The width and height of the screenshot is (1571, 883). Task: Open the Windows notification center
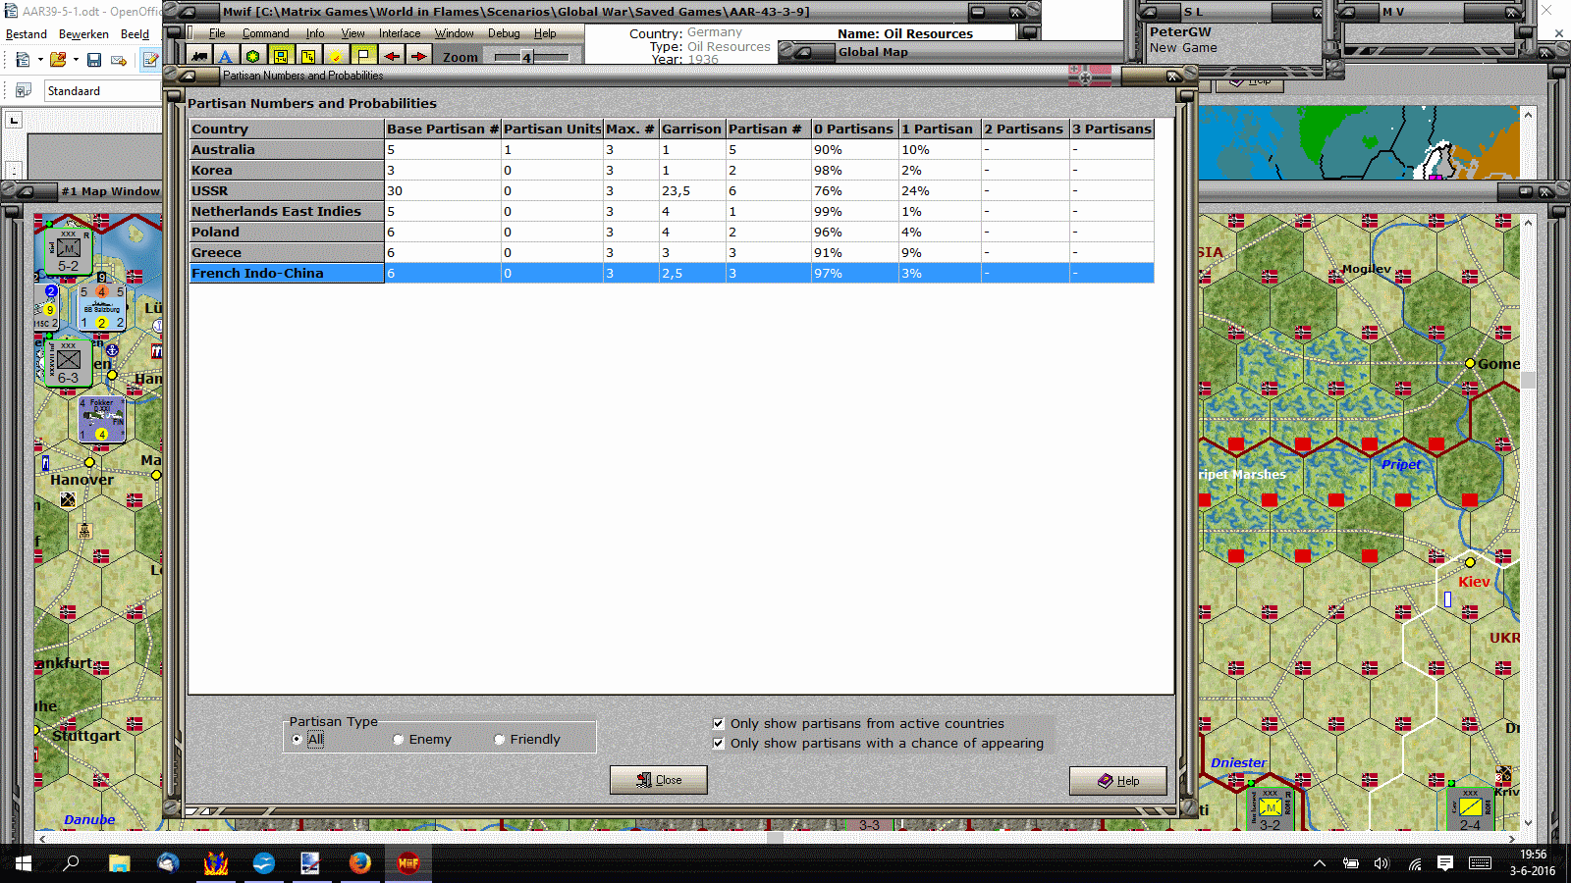(1445, 863)
